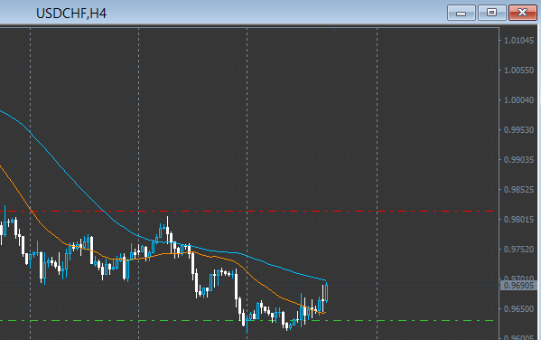
Task: Click the chart shift triangle marker
Action: [333, 31]
